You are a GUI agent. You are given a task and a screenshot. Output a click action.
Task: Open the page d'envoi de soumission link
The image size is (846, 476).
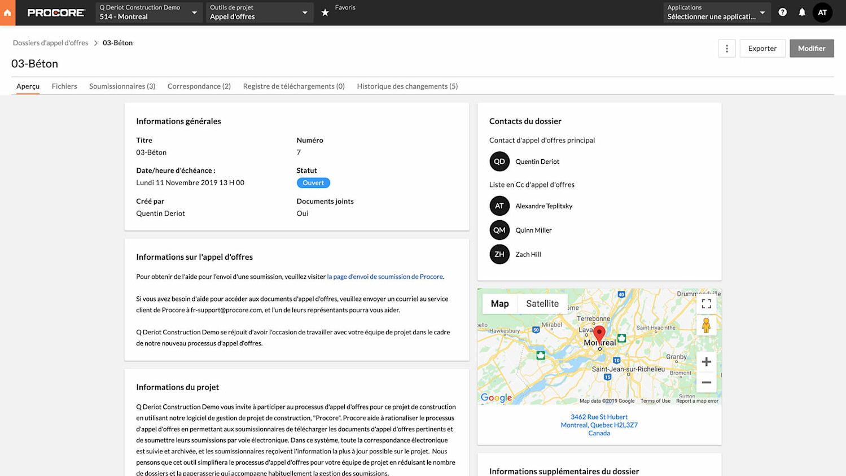[385, 277]
